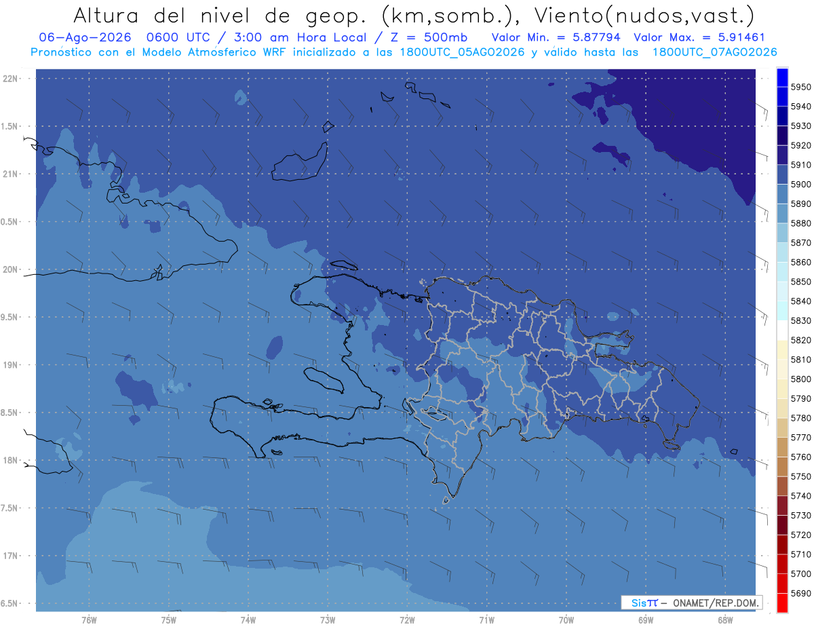Click the '75W' longitude label
Screen dimensions: 814x629
(169, 620)
